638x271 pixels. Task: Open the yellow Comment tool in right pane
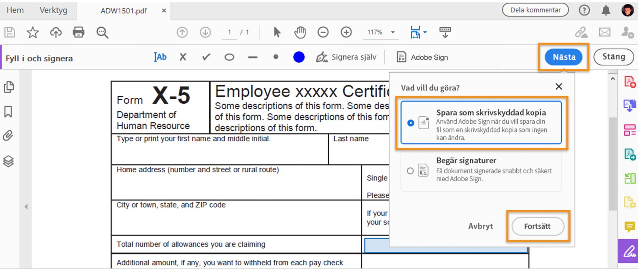click(630, 227)
